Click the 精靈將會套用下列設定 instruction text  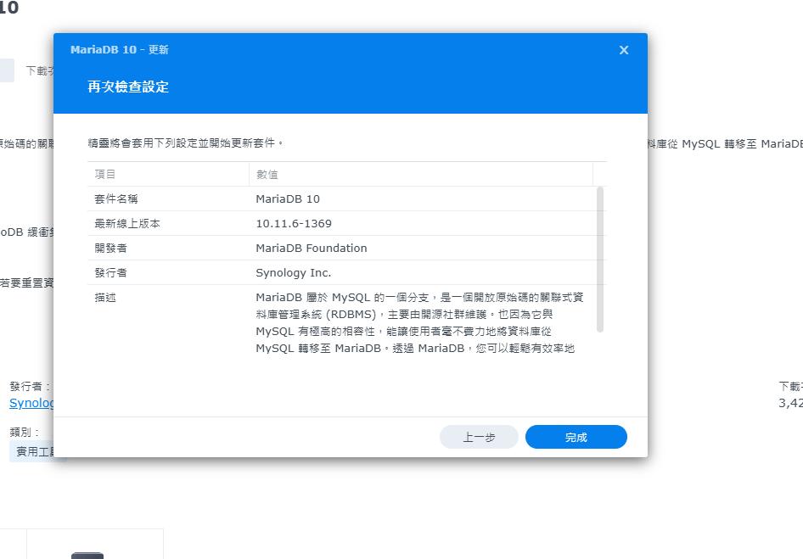pyautogui.click(x=186, y=143)
